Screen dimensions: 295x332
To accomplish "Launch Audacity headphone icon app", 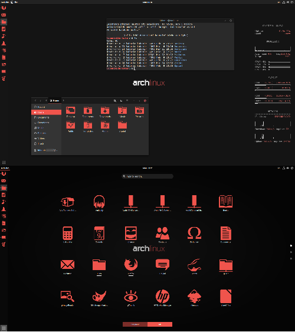I will tap(99, 203).
